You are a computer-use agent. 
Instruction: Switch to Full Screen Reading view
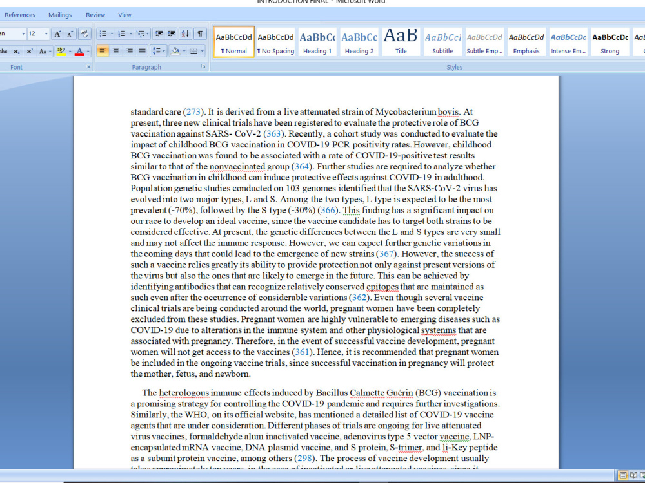coord(633,476)
